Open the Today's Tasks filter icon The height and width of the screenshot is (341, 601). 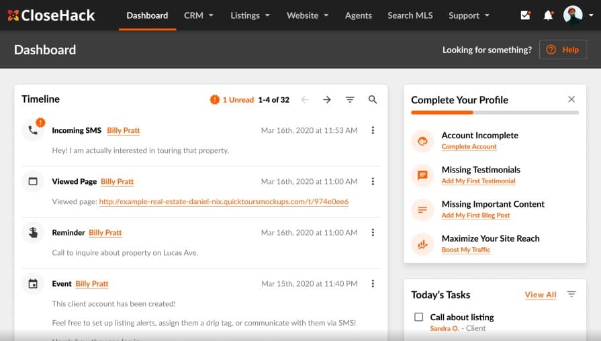click(571, 294)
